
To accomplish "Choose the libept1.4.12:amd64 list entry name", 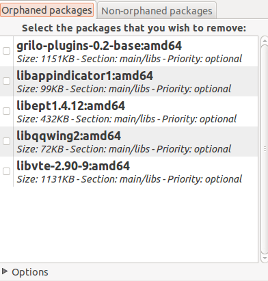I will tap(71, 106).
